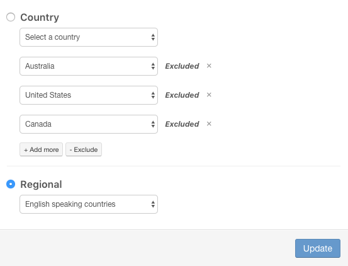
Task: Expand the English speaking countries dropdown
Action: [x=89, y=204]
